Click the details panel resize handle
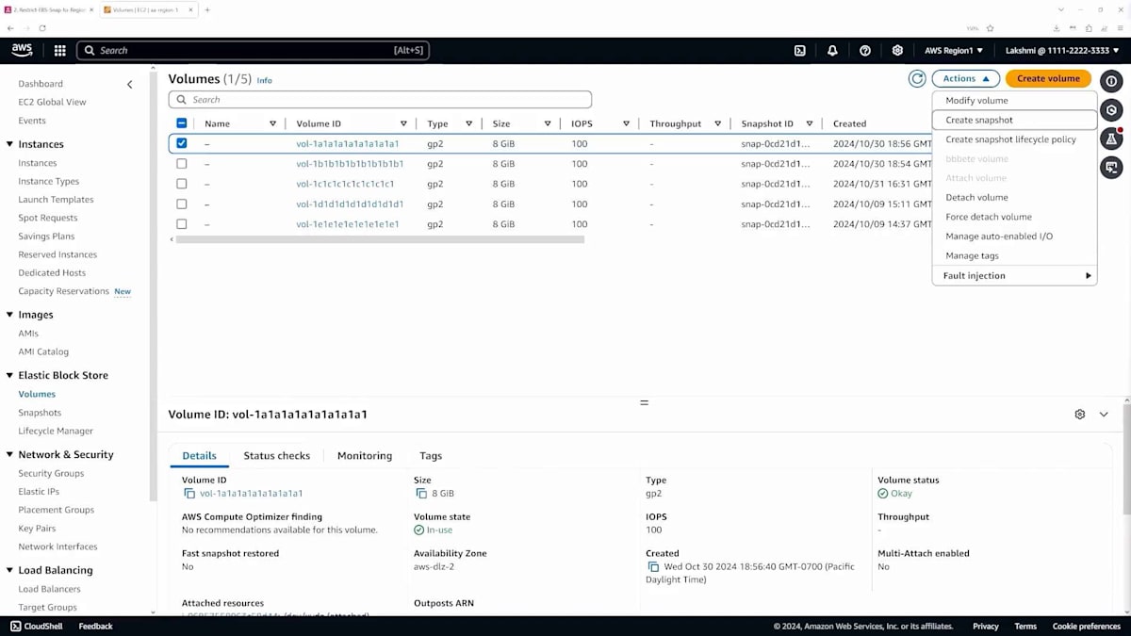1131x636 pixels. click(x=645, y=402)
